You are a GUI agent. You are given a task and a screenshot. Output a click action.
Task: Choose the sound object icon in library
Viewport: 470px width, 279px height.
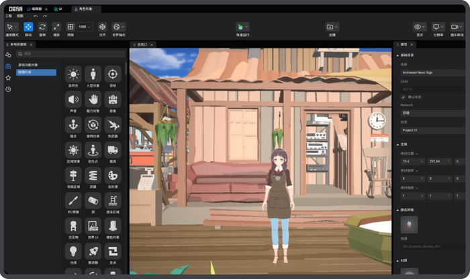coord(73,99)
